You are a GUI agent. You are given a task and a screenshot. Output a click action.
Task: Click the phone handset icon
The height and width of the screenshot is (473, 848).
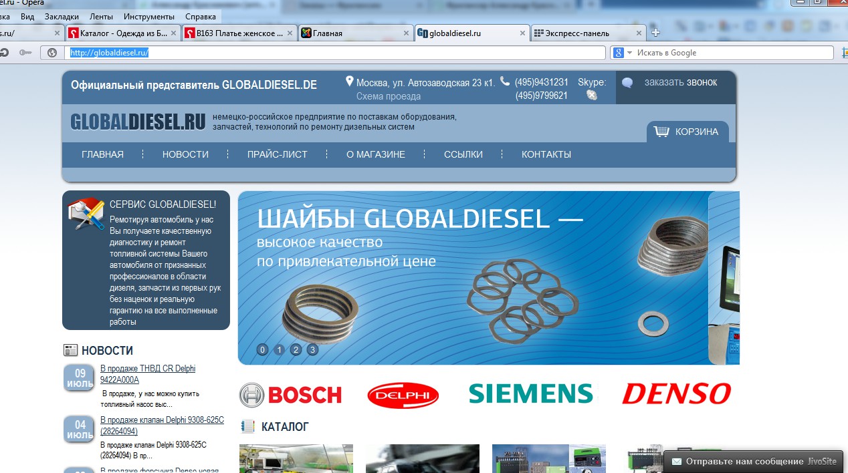click(x=505, y=82)
